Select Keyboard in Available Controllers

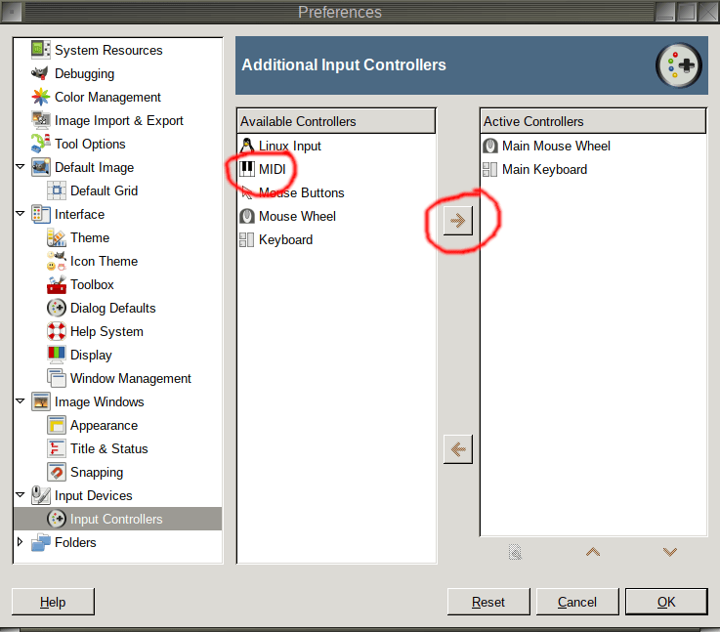pos(337,239)
